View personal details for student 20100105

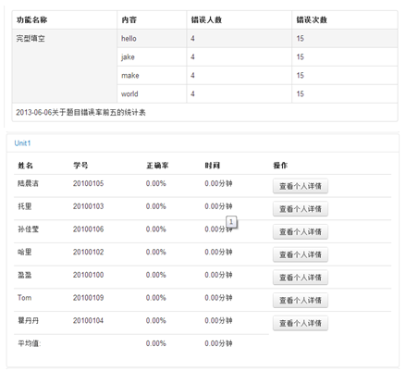pos(301,186)
